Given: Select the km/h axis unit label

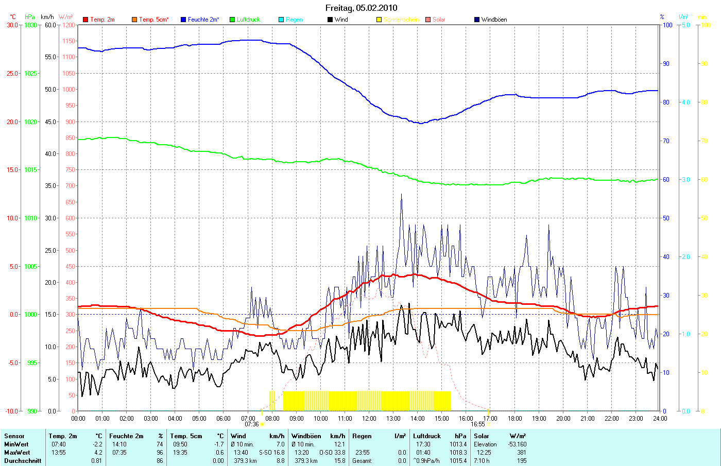Looking at the screenshot, I should pos(47,17).
